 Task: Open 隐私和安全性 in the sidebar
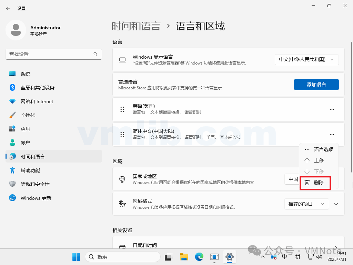(x=35, y=184)
